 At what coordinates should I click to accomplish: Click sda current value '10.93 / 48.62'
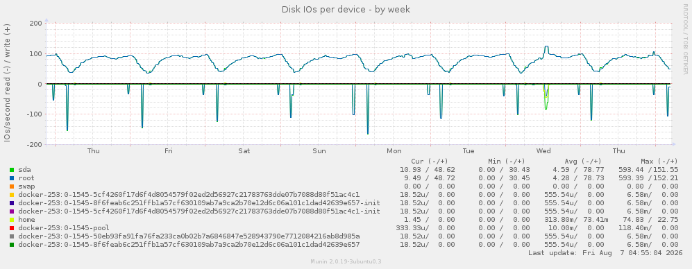[x=428, y=169]
